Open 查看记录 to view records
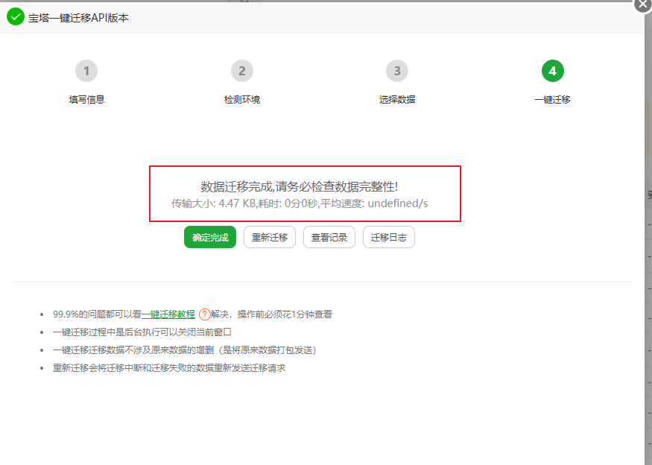 (329, 238)
